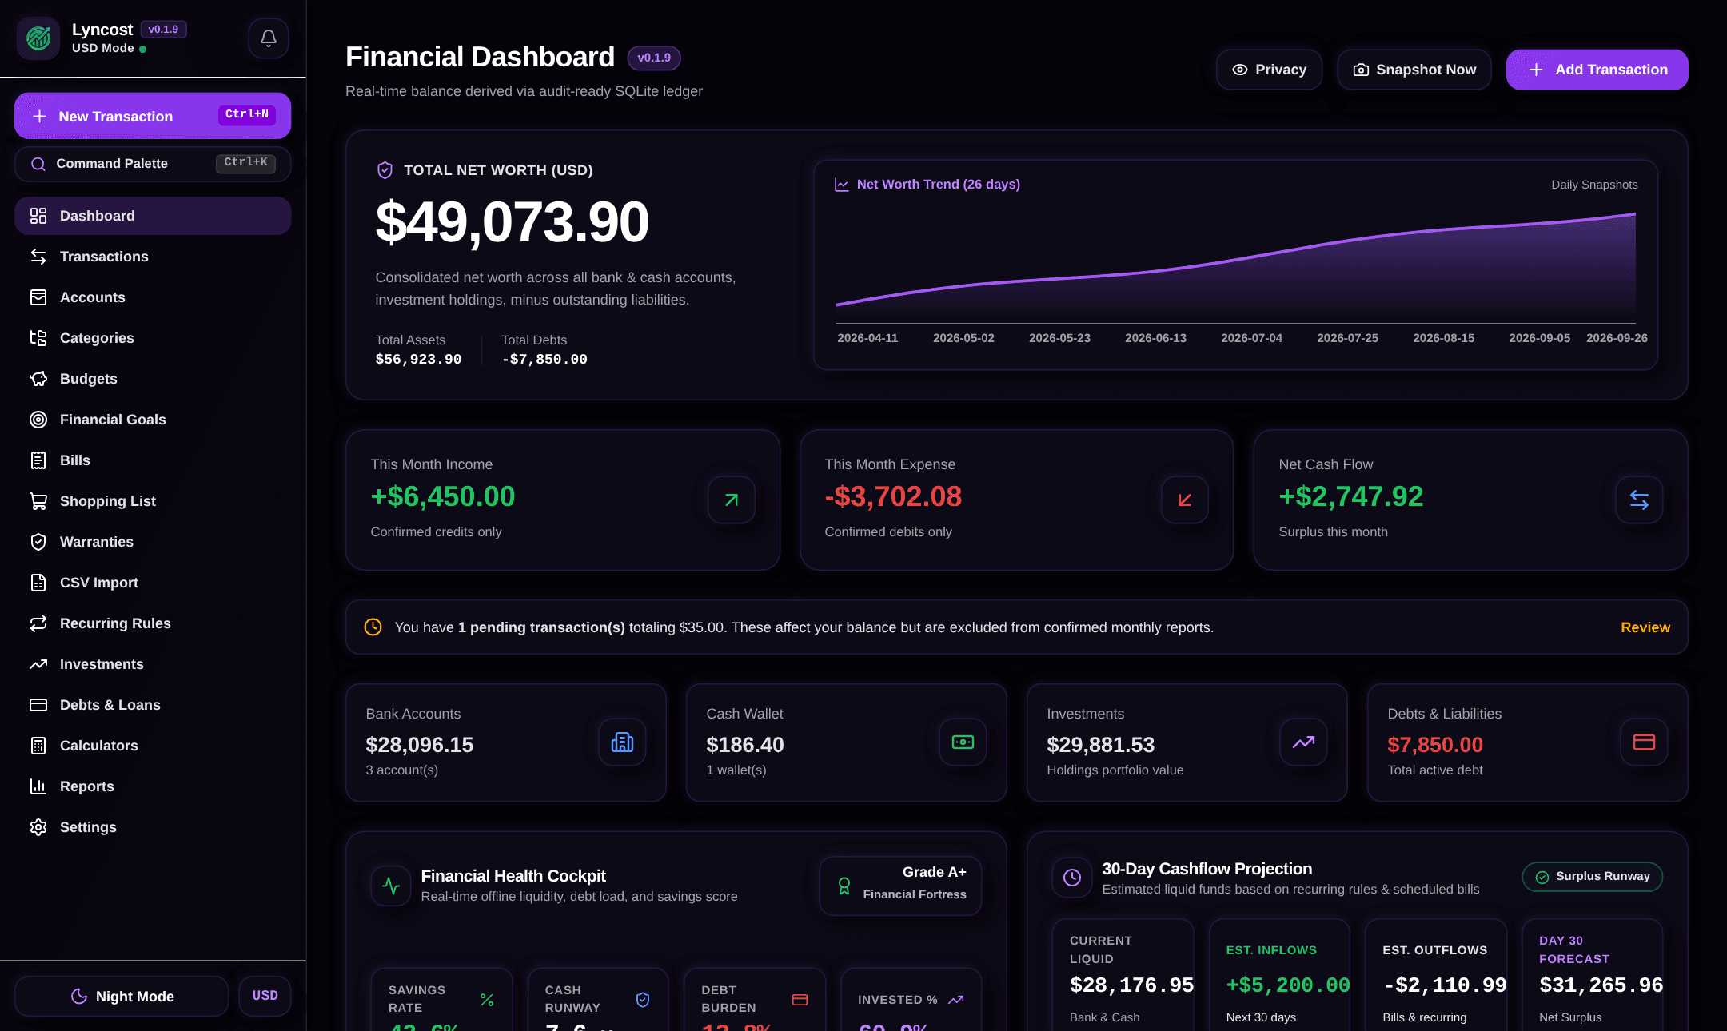
Task: Click the v0.1.9 badge beside Financial Dashboard
Action: click(x=654, y=58)
